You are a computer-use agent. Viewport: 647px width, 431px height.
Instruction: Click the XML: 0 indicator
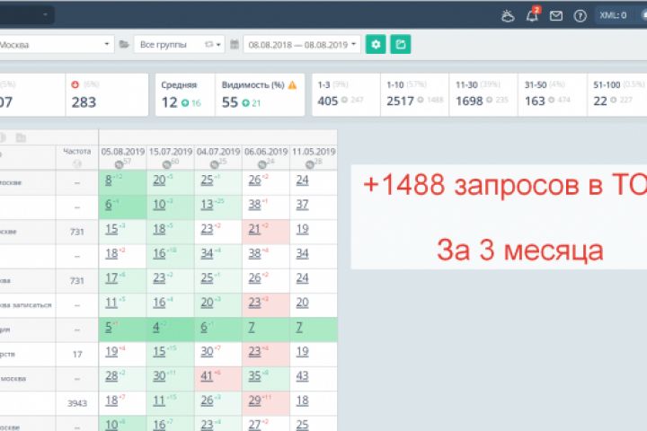(x=613, y=15)
